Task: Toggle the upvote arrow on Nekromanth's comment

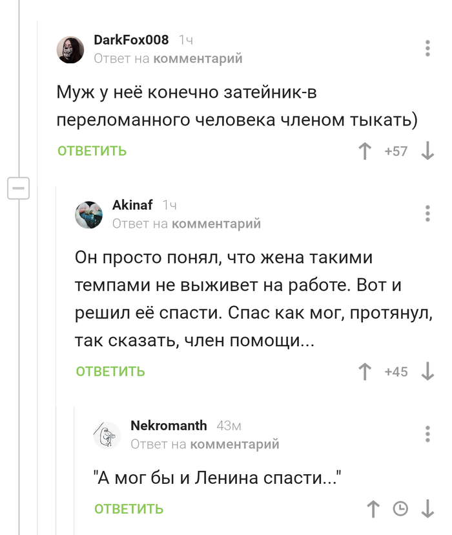Action: (x=373, y=509)
